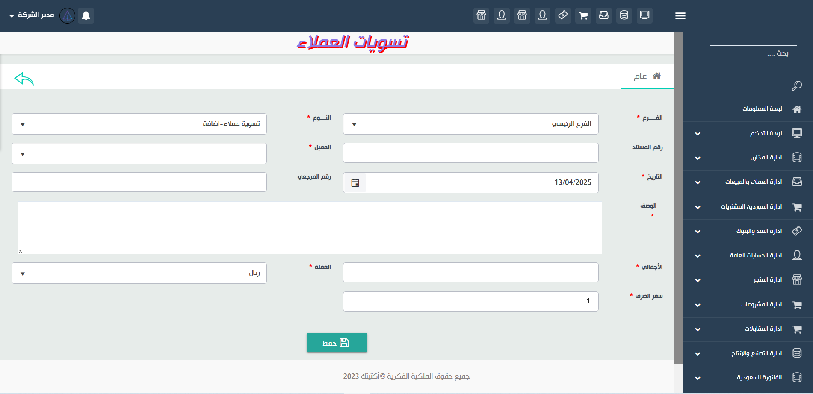Click the cart icon beside ادارة الموردين المشتريات
Screen dimensions: 813x394
[x=797, y=207]
